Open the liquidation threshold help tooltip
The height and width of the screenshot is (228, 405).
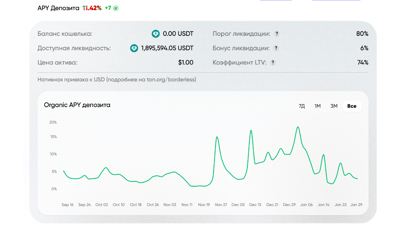point(277,34)
